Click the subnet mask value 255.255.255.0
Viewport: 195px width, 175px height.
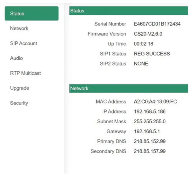tap(150, 122)
